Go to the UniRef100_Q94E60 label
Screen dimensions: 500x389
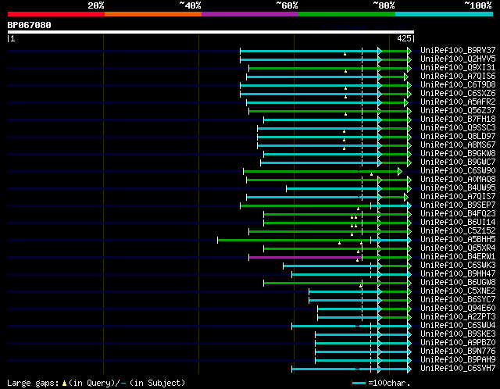(x=458, y=309)
